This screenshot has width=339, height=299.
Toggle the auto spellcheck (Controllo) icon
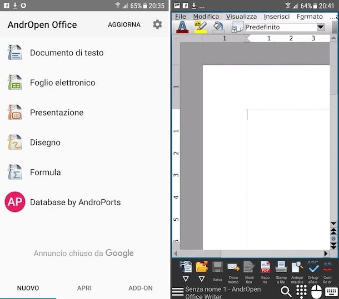click(328, 272)
